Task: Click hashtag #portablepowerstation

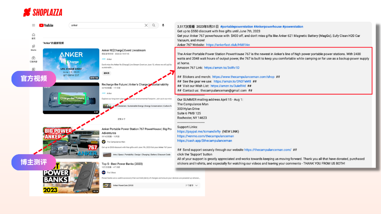Action: pos(237,27)
